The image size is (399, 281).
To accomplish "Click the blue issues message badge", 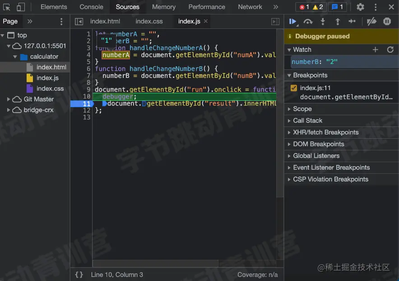I will [338, 7].
